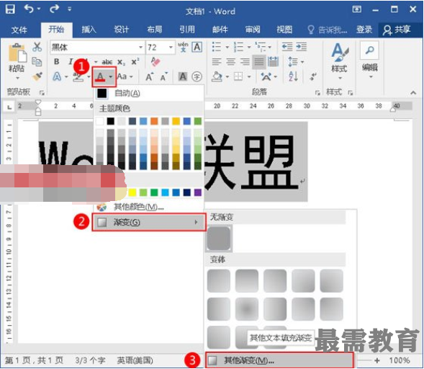Toggle Bold formatting

(x=57, y=62)
